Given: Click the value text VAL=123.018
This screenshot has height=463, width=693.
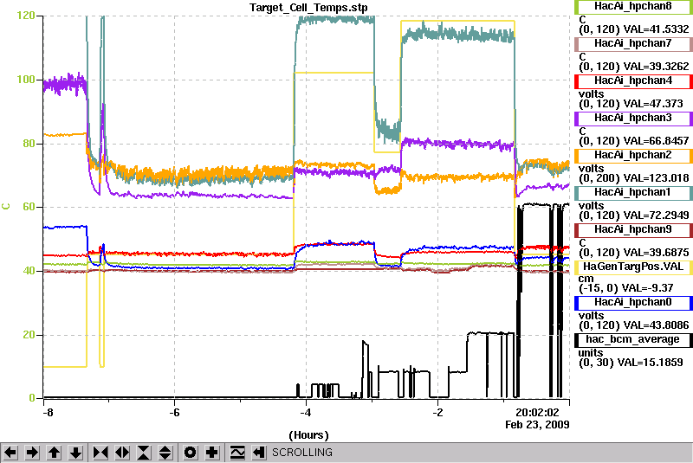Looking at the screenshot, I should 656,178.
